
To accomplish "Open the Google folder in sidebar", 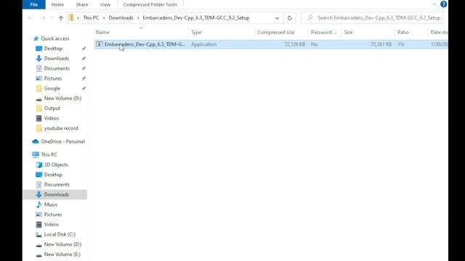I will (x=52, y=88).
